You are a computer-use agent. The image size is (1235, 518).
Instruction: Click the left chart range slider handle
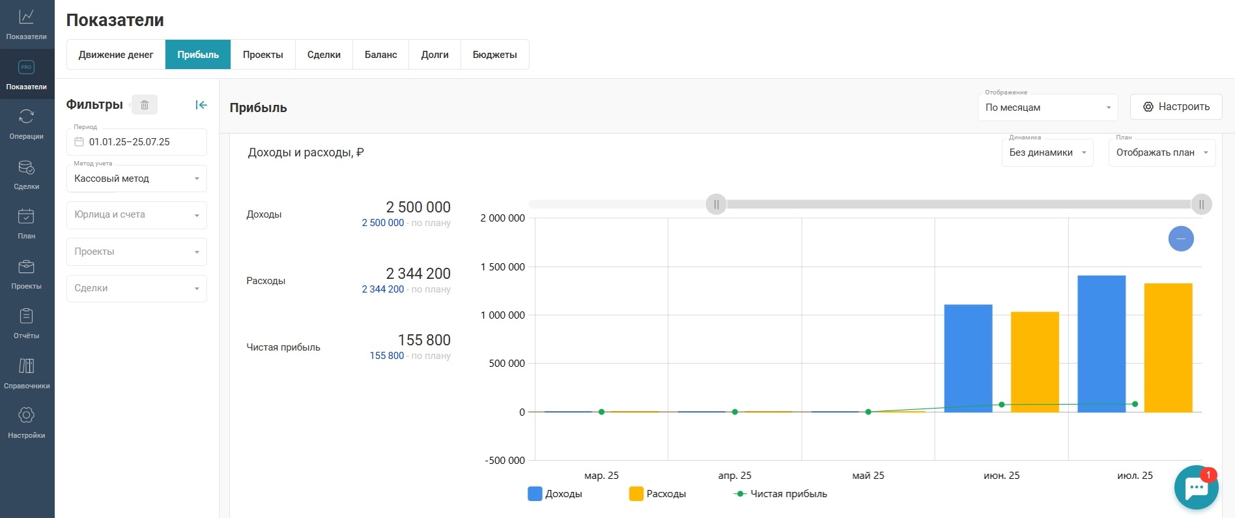tap(716, 205)
